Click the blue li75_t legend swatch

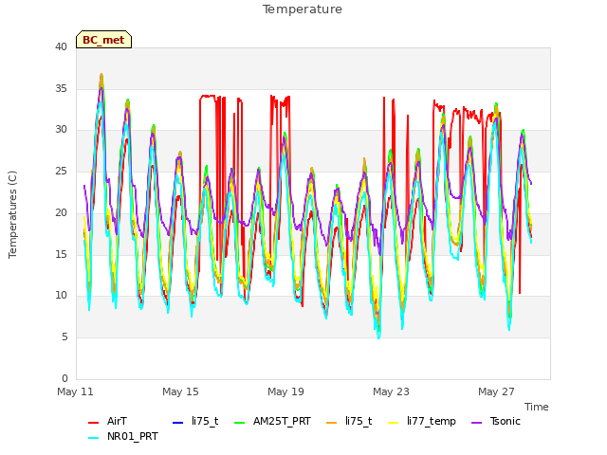177,422
